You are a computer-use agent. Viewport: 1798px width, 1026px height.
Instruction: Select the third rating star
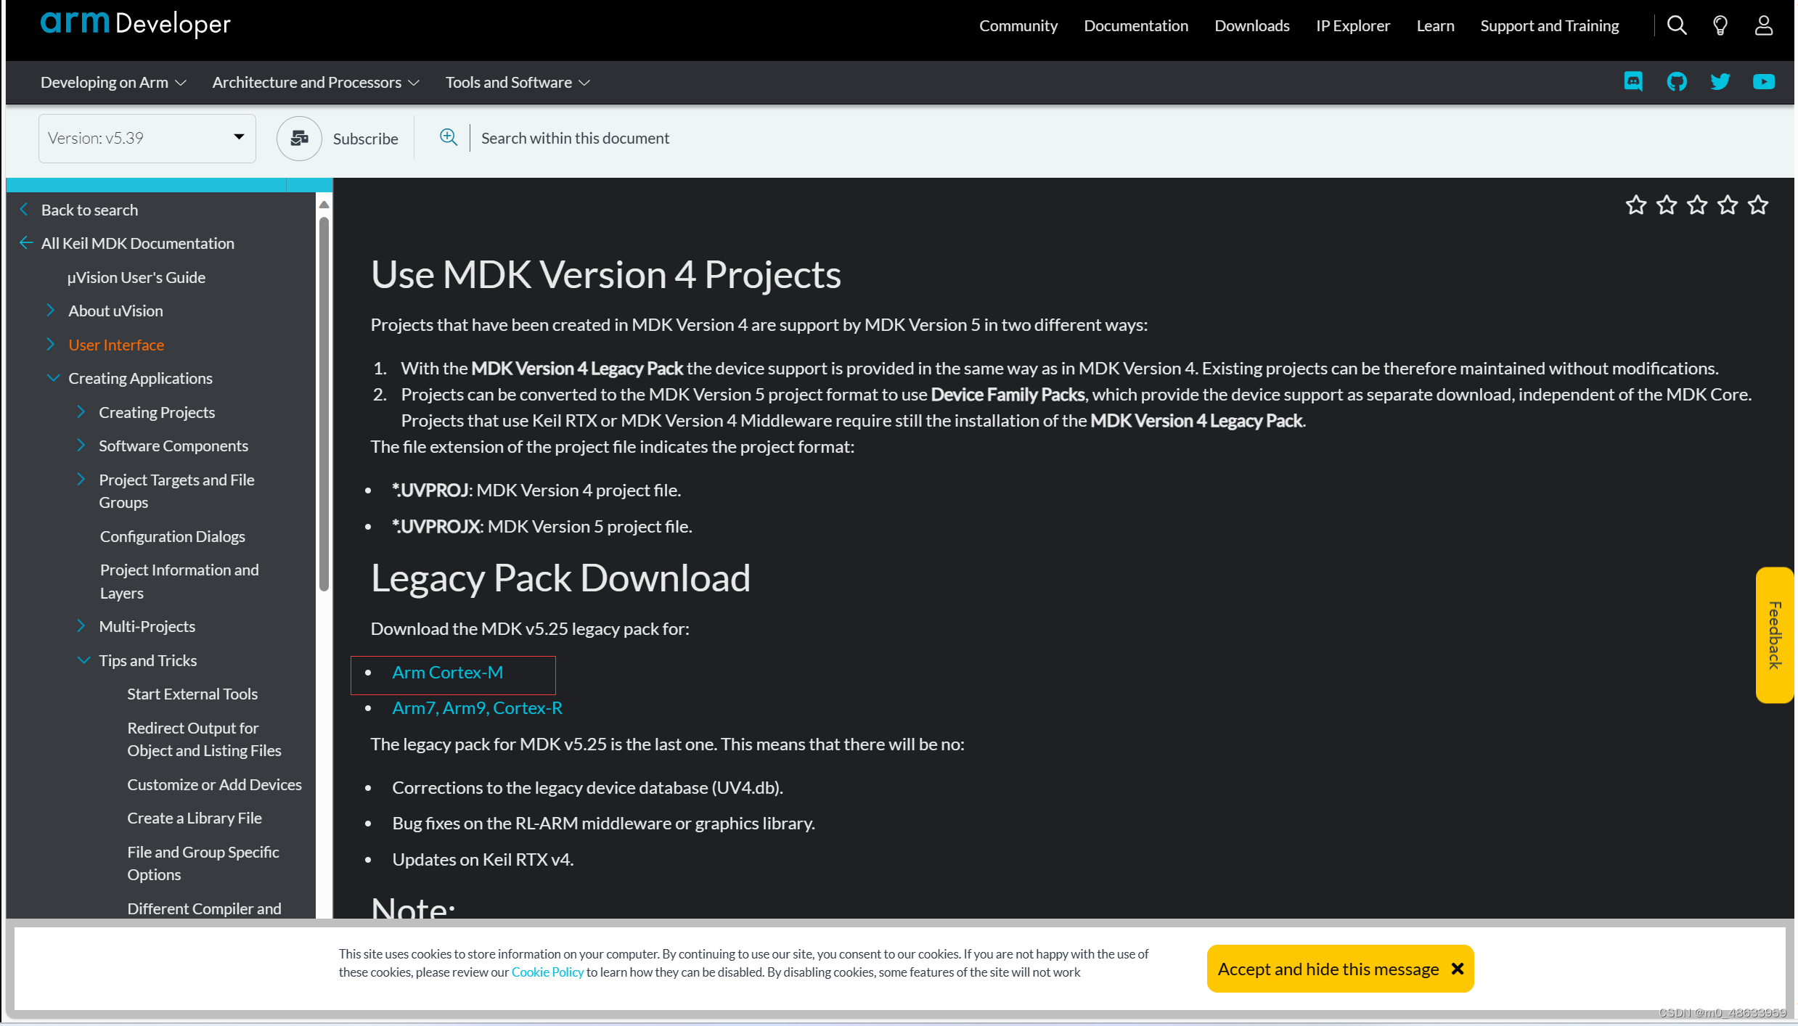click(1697, 205)
